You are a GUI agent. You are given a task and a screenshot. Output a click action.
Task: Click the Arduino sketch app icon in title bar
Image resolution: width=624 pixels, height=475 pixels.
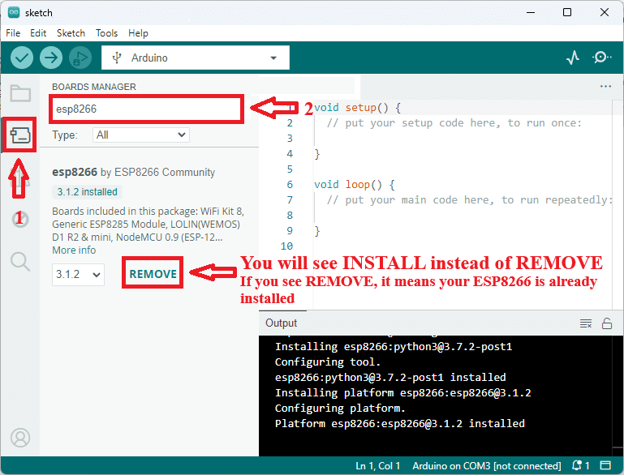(14, 13)
